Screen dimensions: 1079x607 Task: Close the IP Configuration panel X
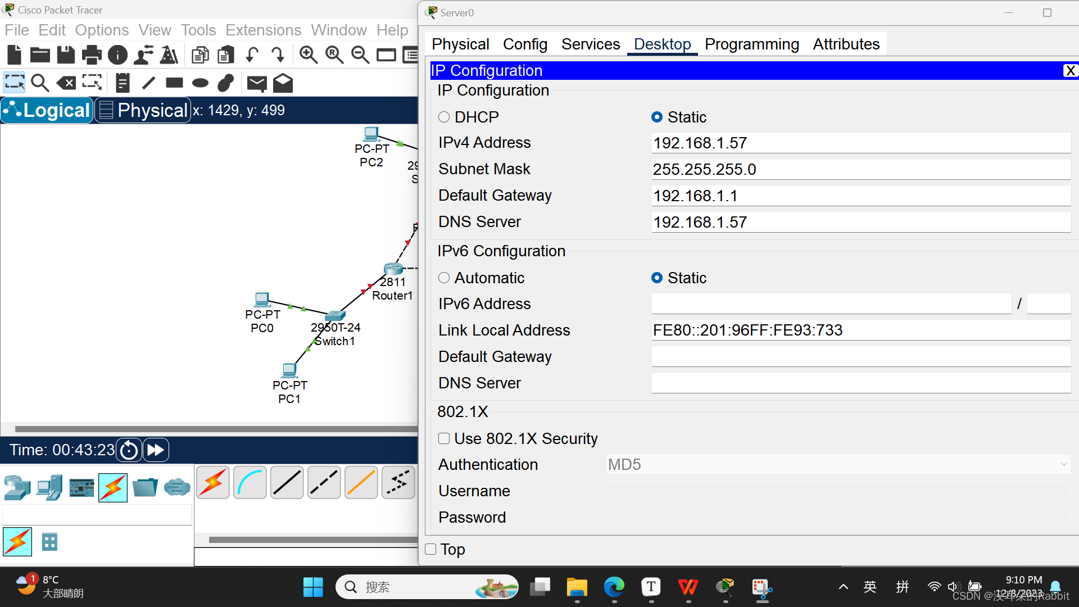click(1070, 70)
